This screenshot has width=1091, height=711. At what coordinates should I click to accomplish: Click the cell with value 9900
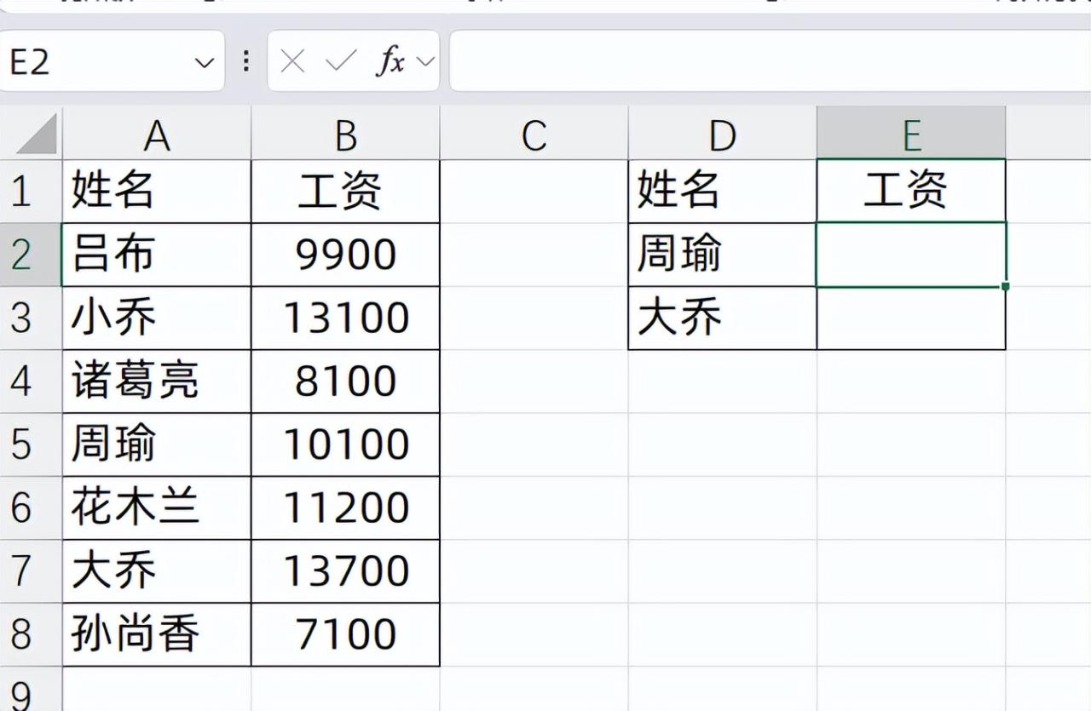(x=345, y=255)
